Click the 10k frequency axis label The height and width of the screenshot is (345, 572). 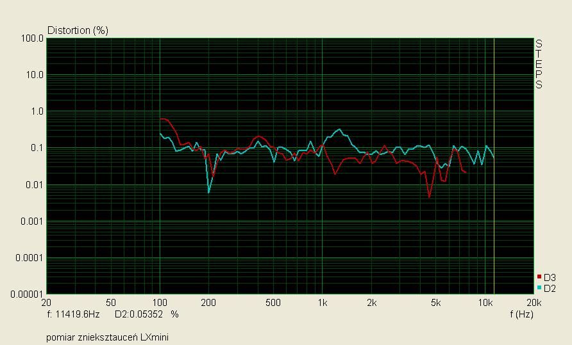click(x=485, y=303)
